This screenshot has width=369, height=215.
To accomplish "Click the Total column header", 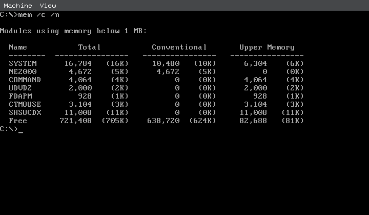I will click(x=89, y=47).
